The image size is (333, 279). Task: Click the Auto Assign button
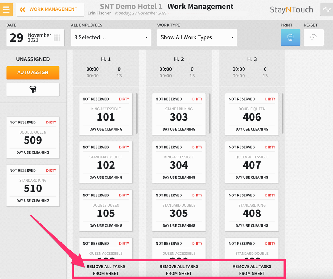point(33,73)
